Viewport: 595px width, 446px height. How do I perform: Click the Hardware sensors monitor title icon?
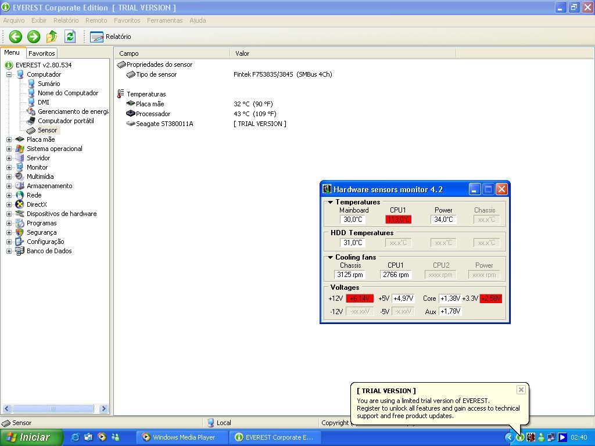327,189
